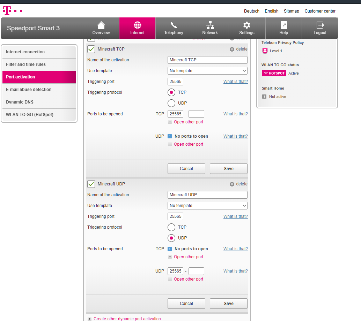Expand Create other dynamic port activation
Screen dimensions: 361x321
click(127, 319)
